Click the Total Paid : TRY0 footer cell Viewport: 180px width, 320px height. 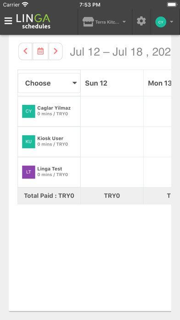[x=49, y=196]
